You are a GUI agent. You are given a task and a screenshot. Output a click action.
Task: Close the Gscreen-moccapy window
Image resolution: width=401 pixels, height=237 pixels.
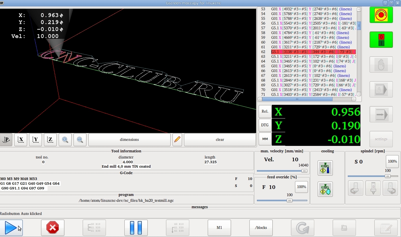[x=398, y=3]
